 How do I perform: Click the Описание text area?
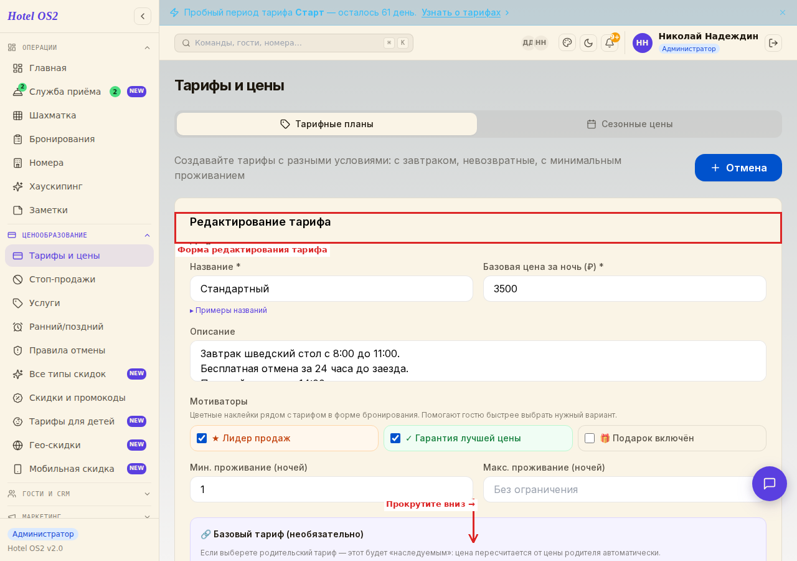478,361
